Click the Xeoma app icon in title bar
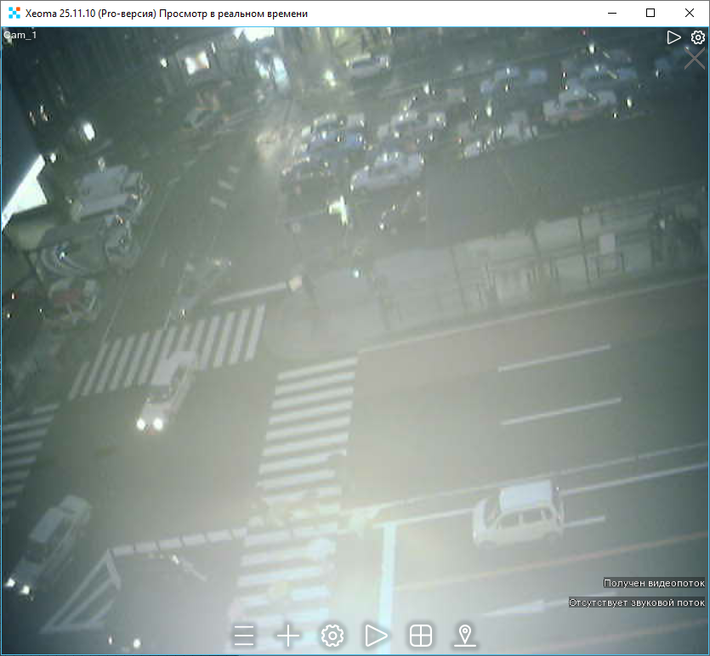Image resolution: width=710 pixels, height=656 pixels. 14,14
